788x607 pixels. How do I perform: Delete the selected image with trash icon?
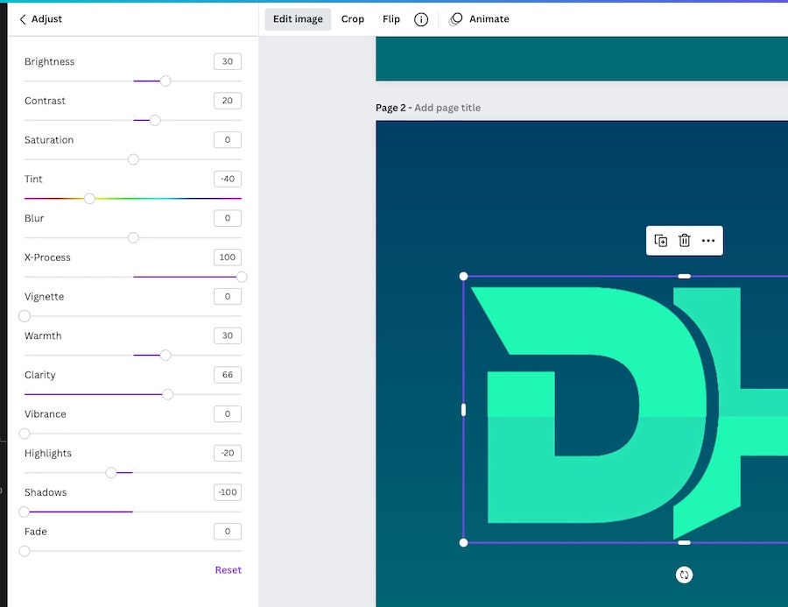coord(685,241)
